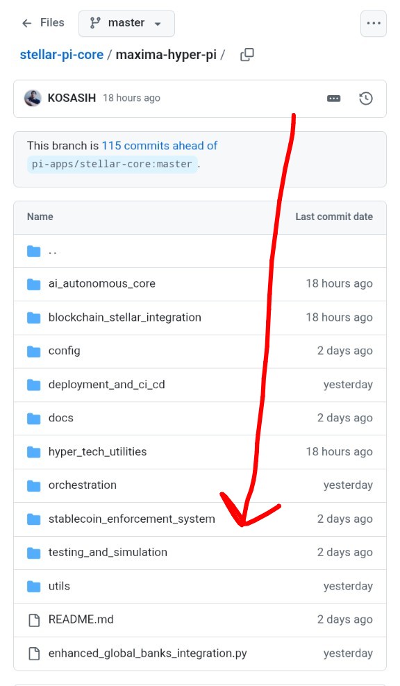View commit history via the clock icon
Screen dimensions: 400x686
point(366,99)
